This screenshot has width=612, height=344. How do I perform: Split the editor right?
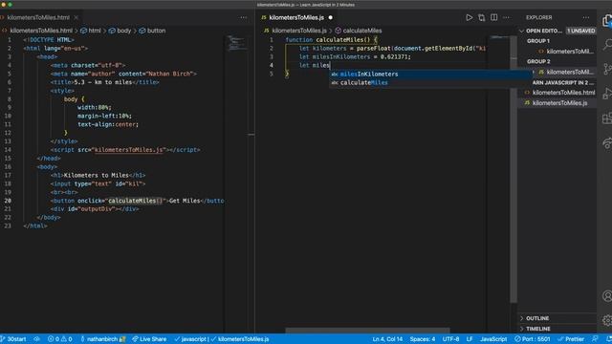(x=493, y=17)
